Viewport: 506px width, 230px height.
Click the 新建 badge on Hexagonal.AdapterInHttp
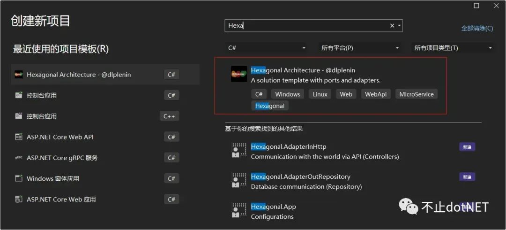[x=467, y=147]
